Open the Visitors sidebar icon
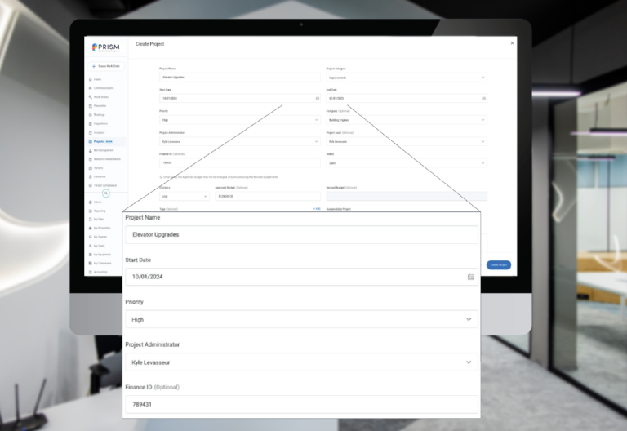 pos(90,167)
